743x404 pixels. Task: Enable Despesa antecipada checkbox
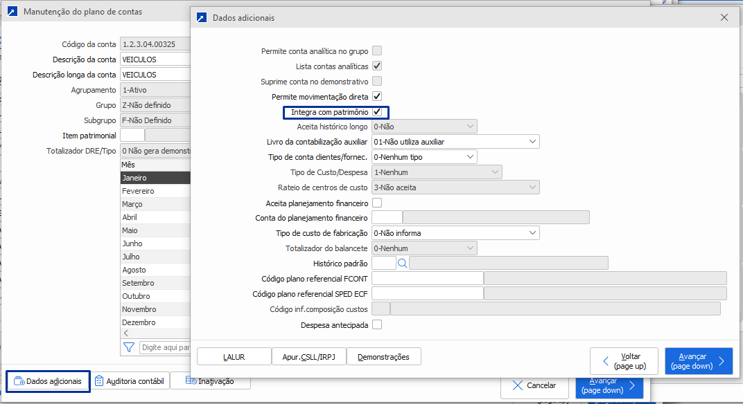tap(377, 324)
